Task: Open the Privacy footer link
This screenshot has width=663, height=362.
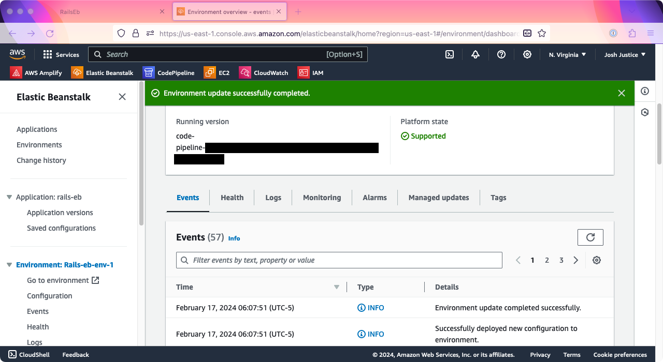Action: 540,355
